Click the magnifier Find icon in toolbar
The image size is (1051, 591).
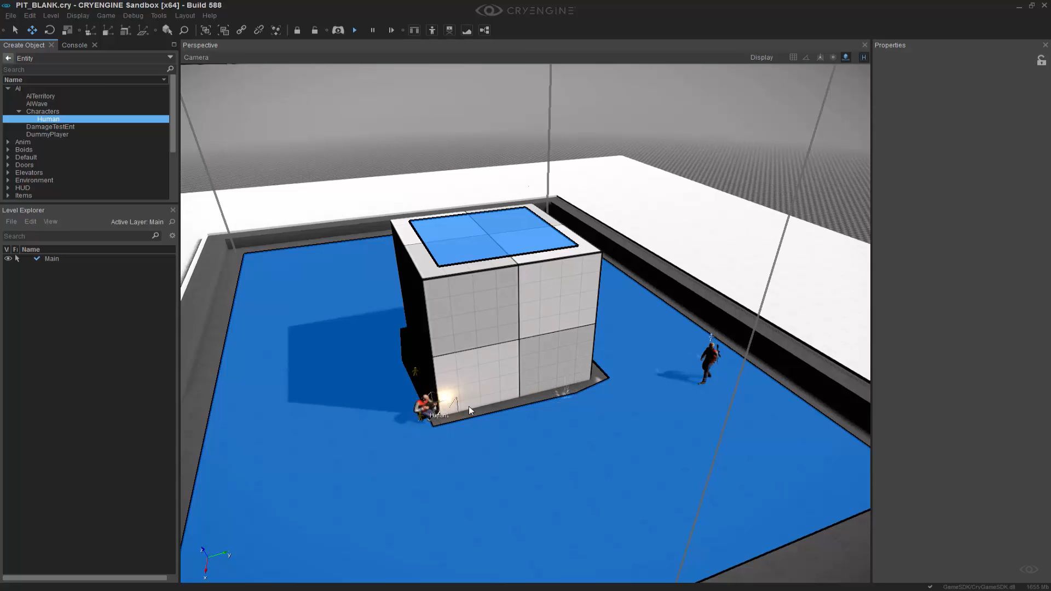[184, 30]
